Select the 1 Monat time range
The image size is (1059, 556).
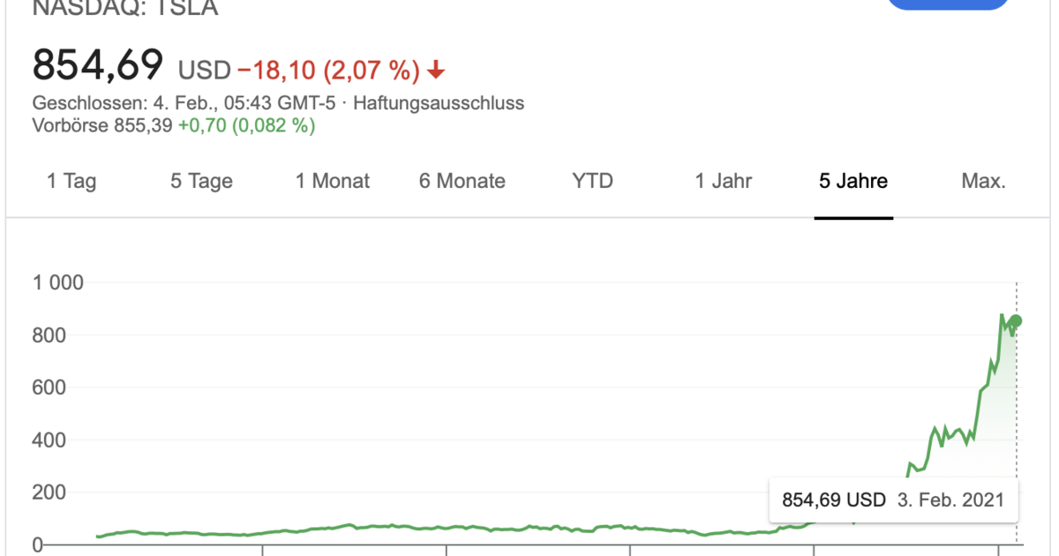332,181
